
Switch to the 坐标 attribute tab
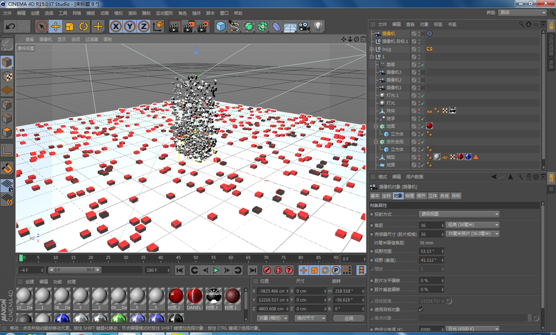coord(386,196)
